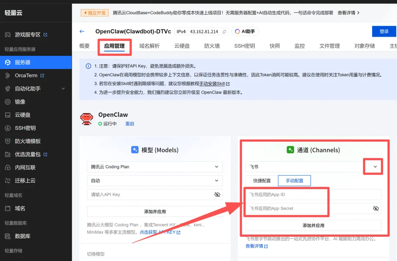
Task: Click 添加并应用 under Models
Action: (x=155, y=211)
